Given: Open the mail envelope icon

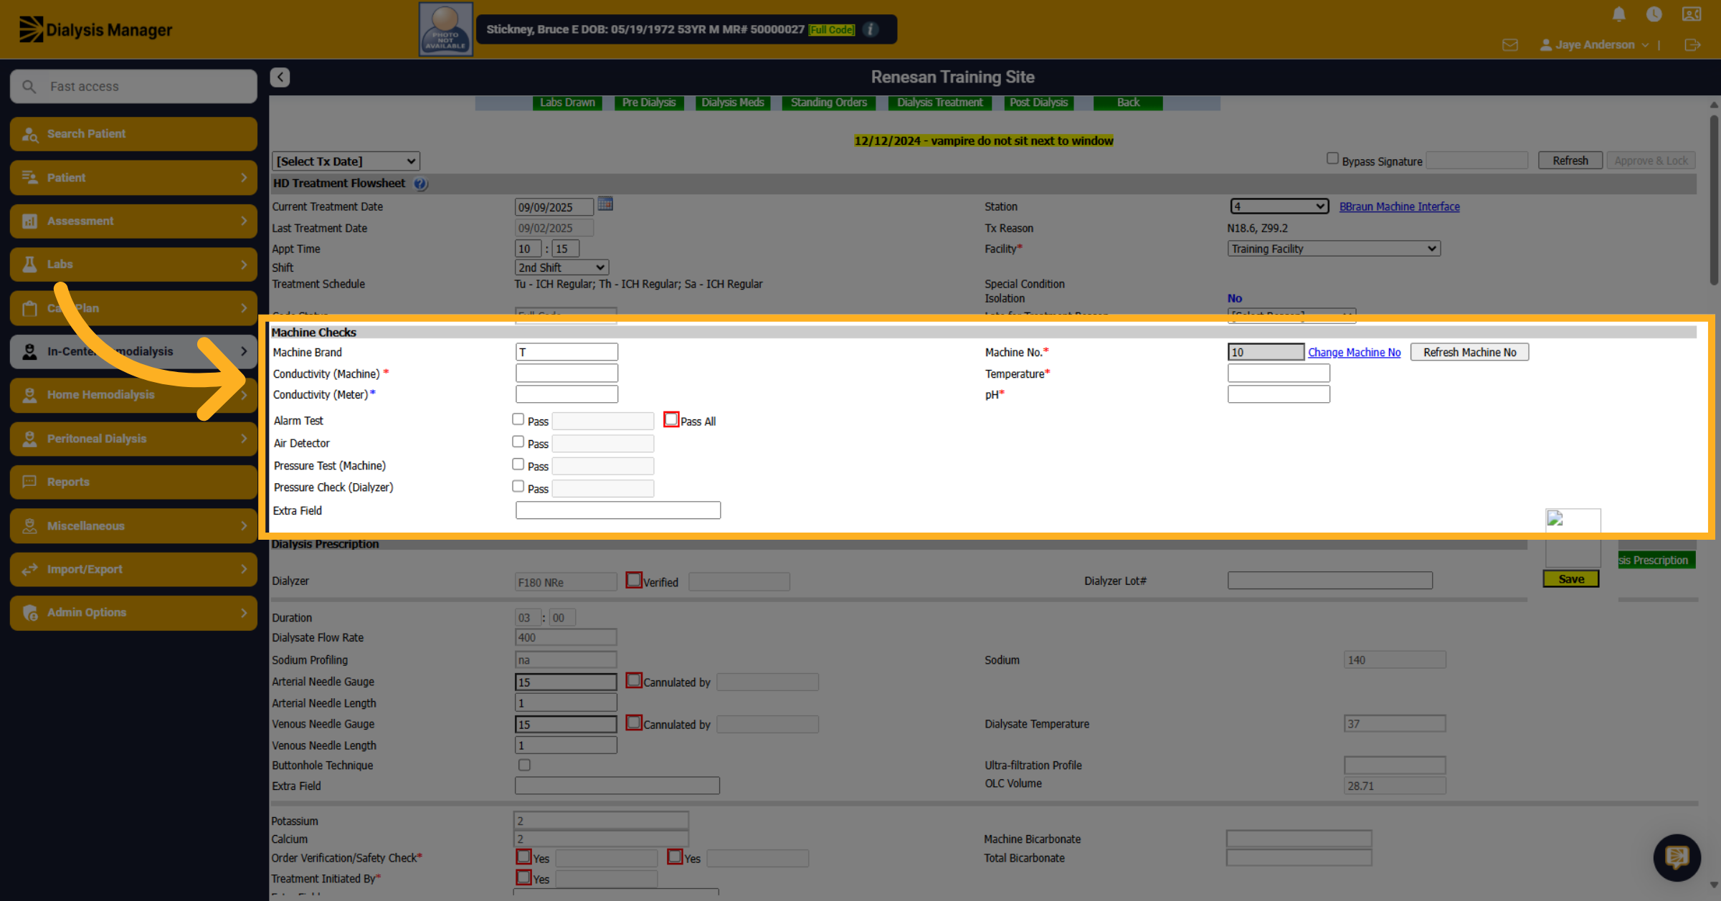Looking at the screenshot, I should coord(1510,44).
